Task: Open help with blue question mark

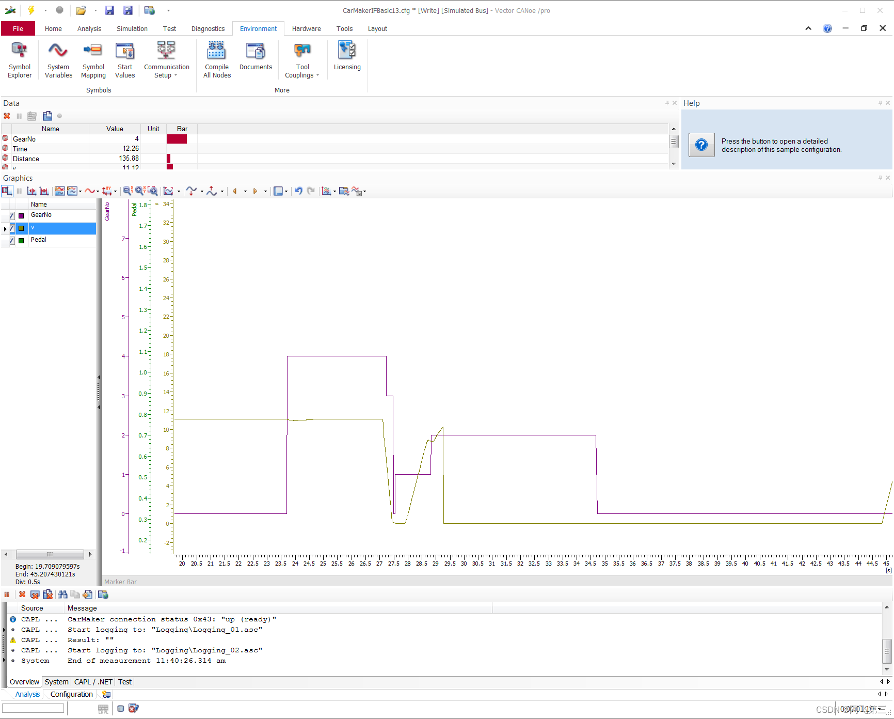Action: click(827, 28)
